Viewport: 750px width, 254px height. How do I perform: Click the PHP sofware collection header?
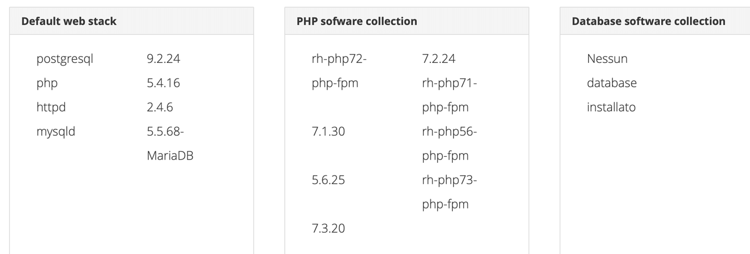(407, 21)
